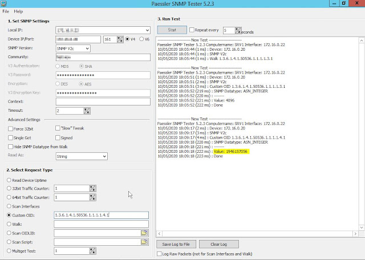Click the Community input field
Screen dimensions: 365x260
coord(103,57)
